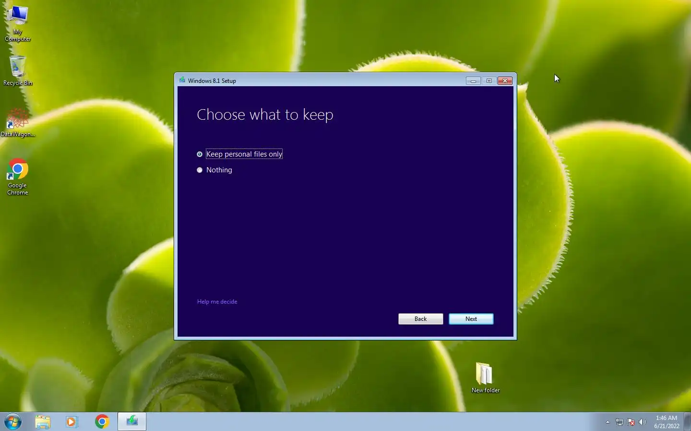
Task: Click the Show desktop strip
Action: click(688, 422)
